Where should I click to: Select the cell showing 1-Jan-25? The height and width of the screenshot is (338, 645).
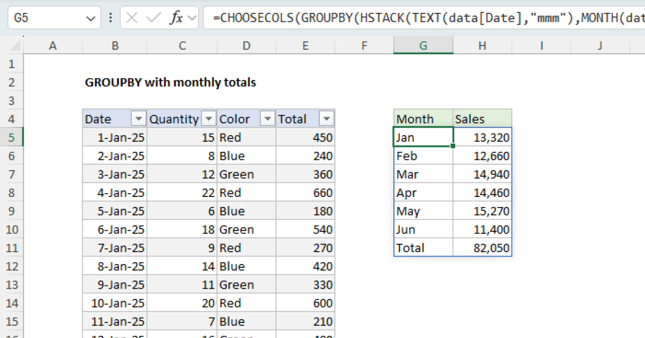point(114,137)
